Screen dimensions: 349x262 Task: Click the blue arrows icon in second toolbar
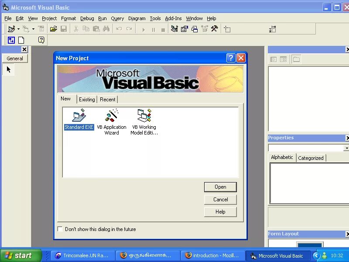pyautogui.click(x=11, y=40)
